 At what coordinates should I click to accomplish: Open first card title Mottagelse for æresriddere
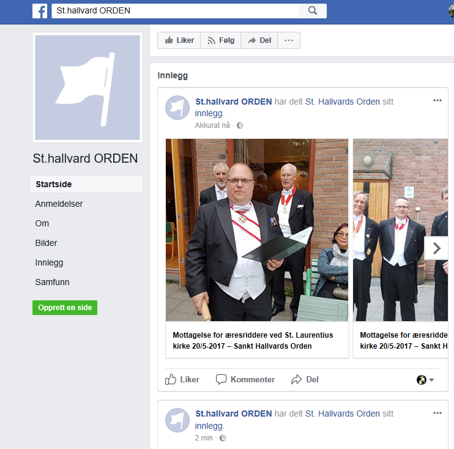coord(253,341)
